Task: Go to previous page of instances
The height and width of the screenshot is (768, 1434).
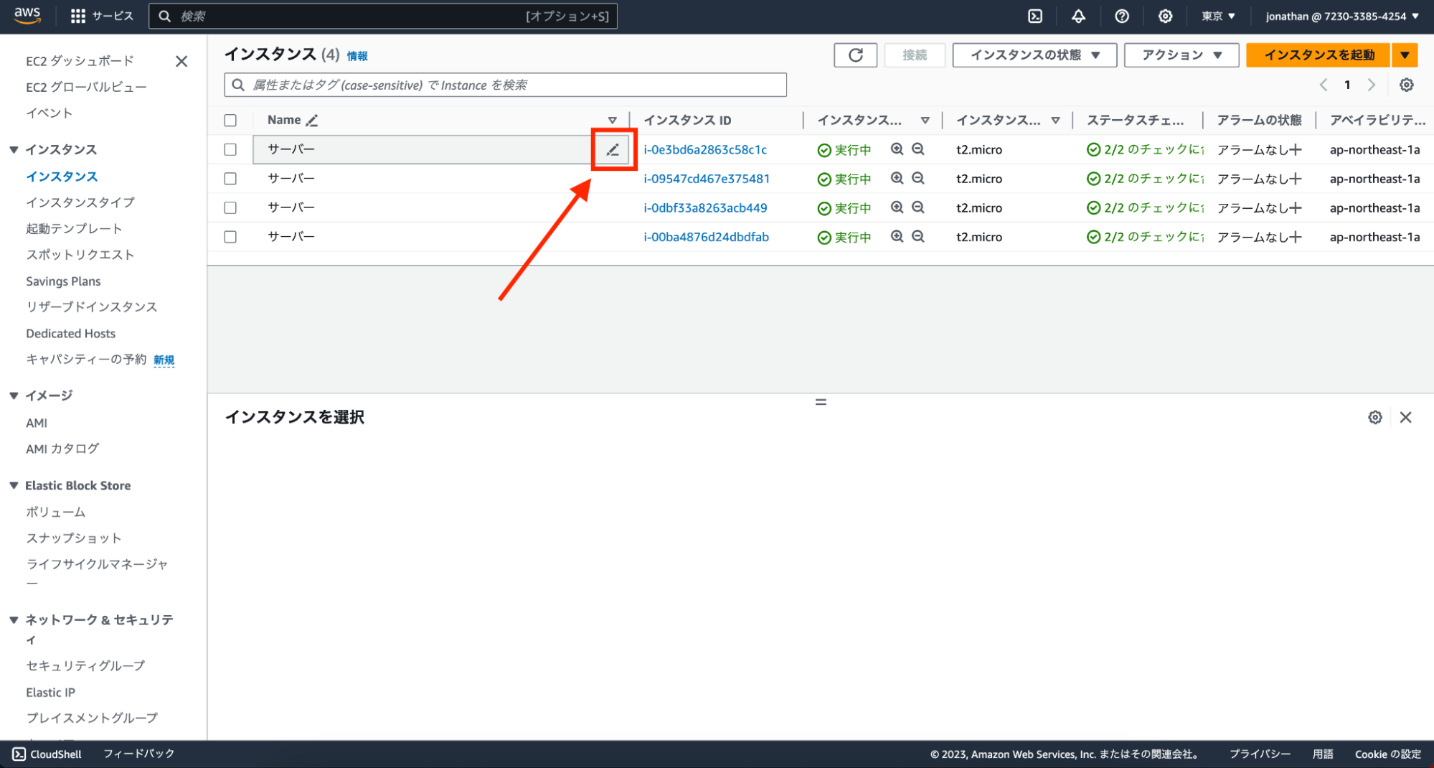Action: tap(1324, 85)
